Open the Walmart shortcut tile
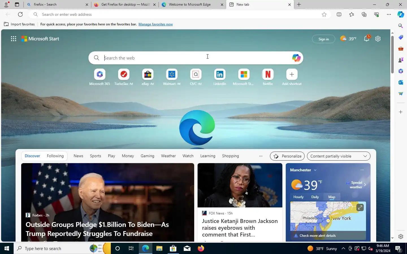The height and width of the screenshot is (254, 407). pos(172,77)
